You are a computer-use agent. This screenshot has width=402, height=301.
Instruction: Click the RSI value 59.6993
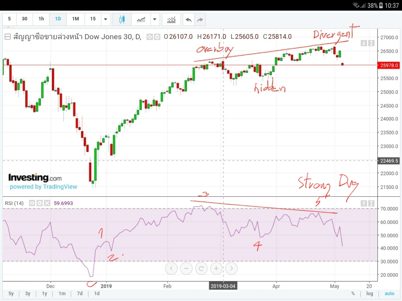(x=63, y=203)
